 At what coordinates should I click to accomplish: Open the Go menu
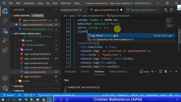click(48, 3)
